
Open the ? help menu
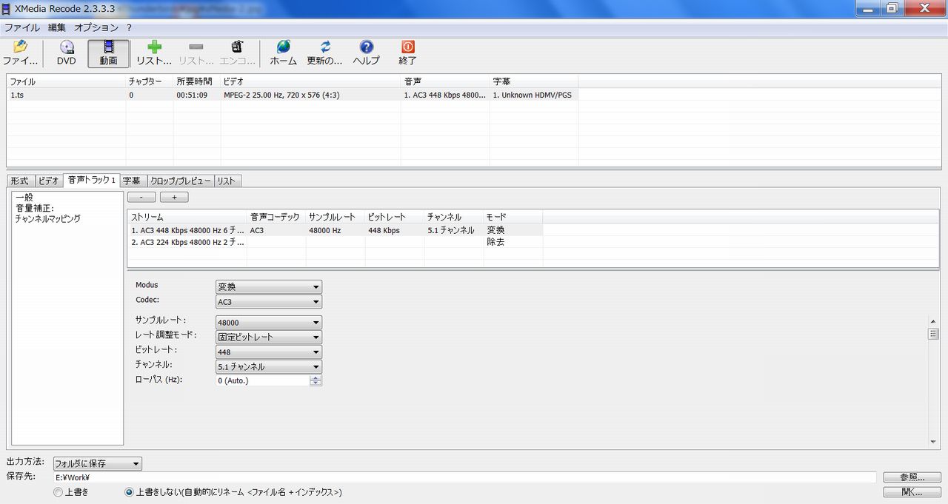(129, 27)
